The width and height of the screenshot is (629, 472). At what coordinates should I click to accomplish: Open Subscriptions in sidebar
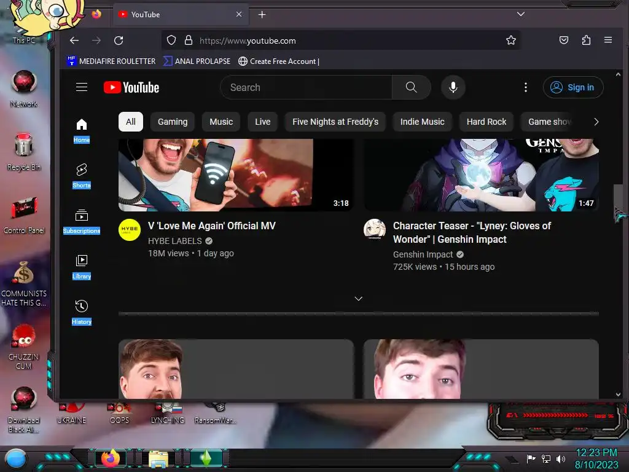[82, 222]
